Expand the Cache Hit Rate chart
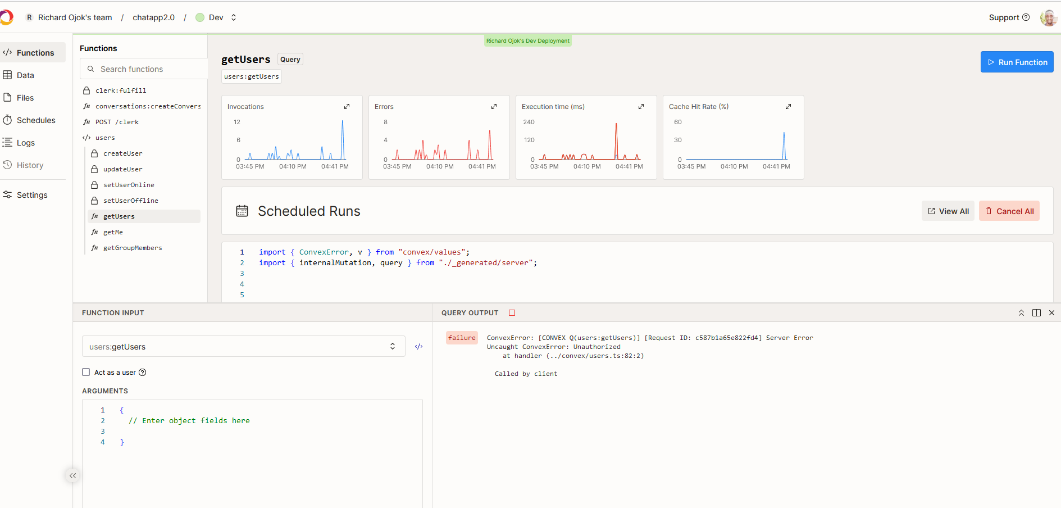The image size is (1061, 508). click(789, 107)
